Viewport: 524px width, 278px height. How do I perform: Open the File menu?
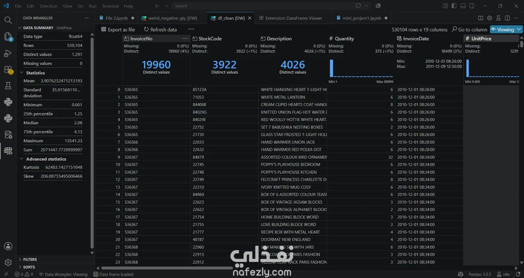tap(18, 6)
